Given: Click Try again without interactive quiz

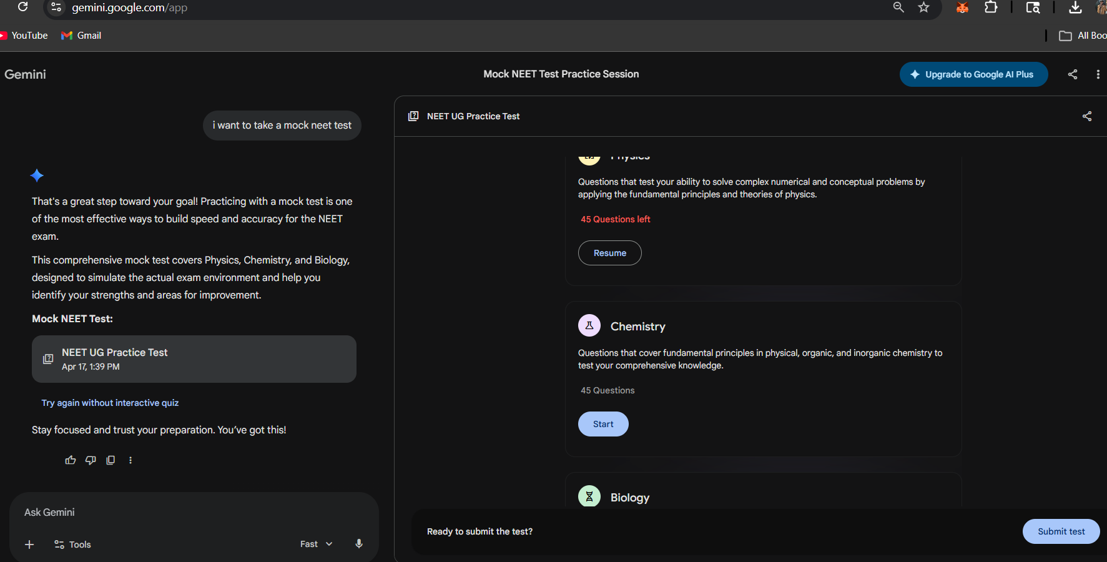Looking at the screenshot, I should pyautogui.click(x=109, y=403).
